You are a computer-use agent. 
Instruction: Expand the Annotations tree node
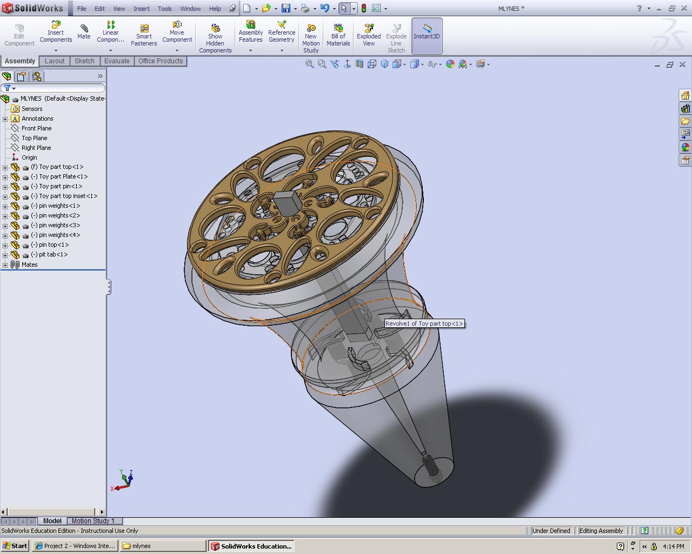tap(5, 118)
